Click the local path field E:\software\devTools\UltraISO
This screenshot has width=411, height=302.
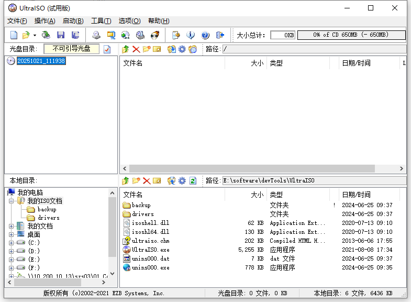[x=314, y=180]
